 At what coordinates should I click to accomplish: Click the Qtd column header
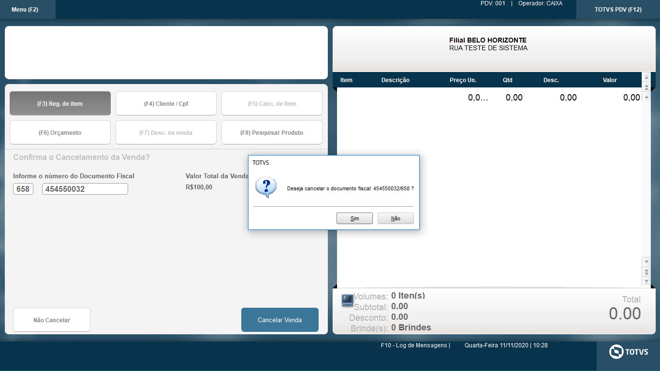[507, 80]
